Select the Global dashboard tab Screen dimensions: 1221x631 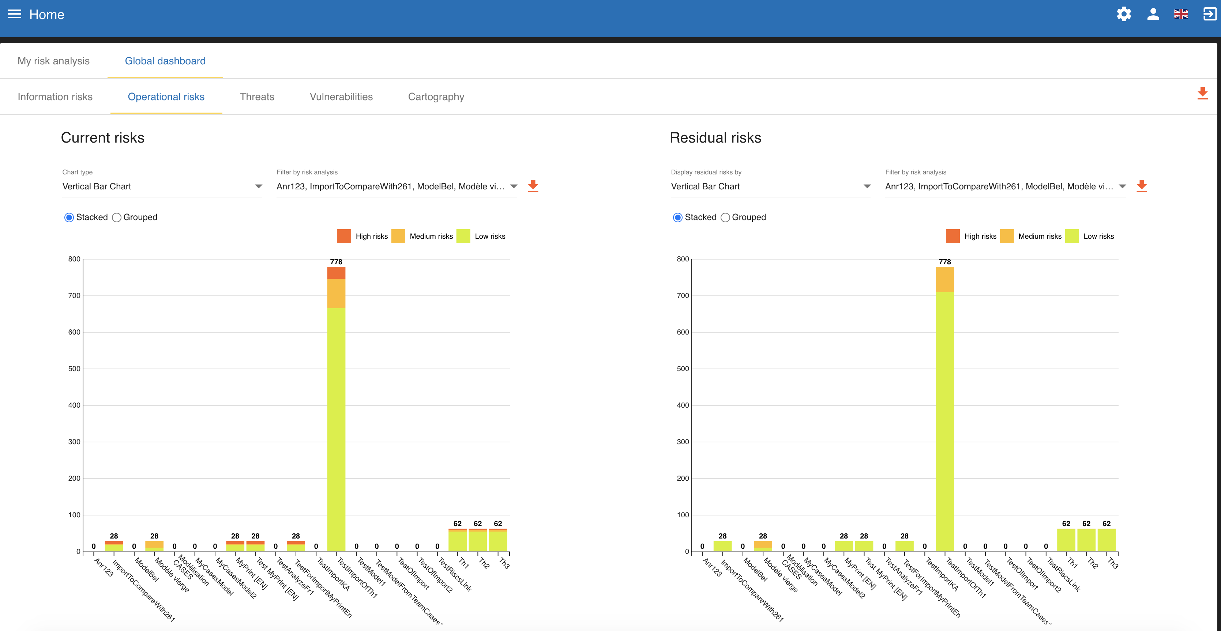coord(165,61)
